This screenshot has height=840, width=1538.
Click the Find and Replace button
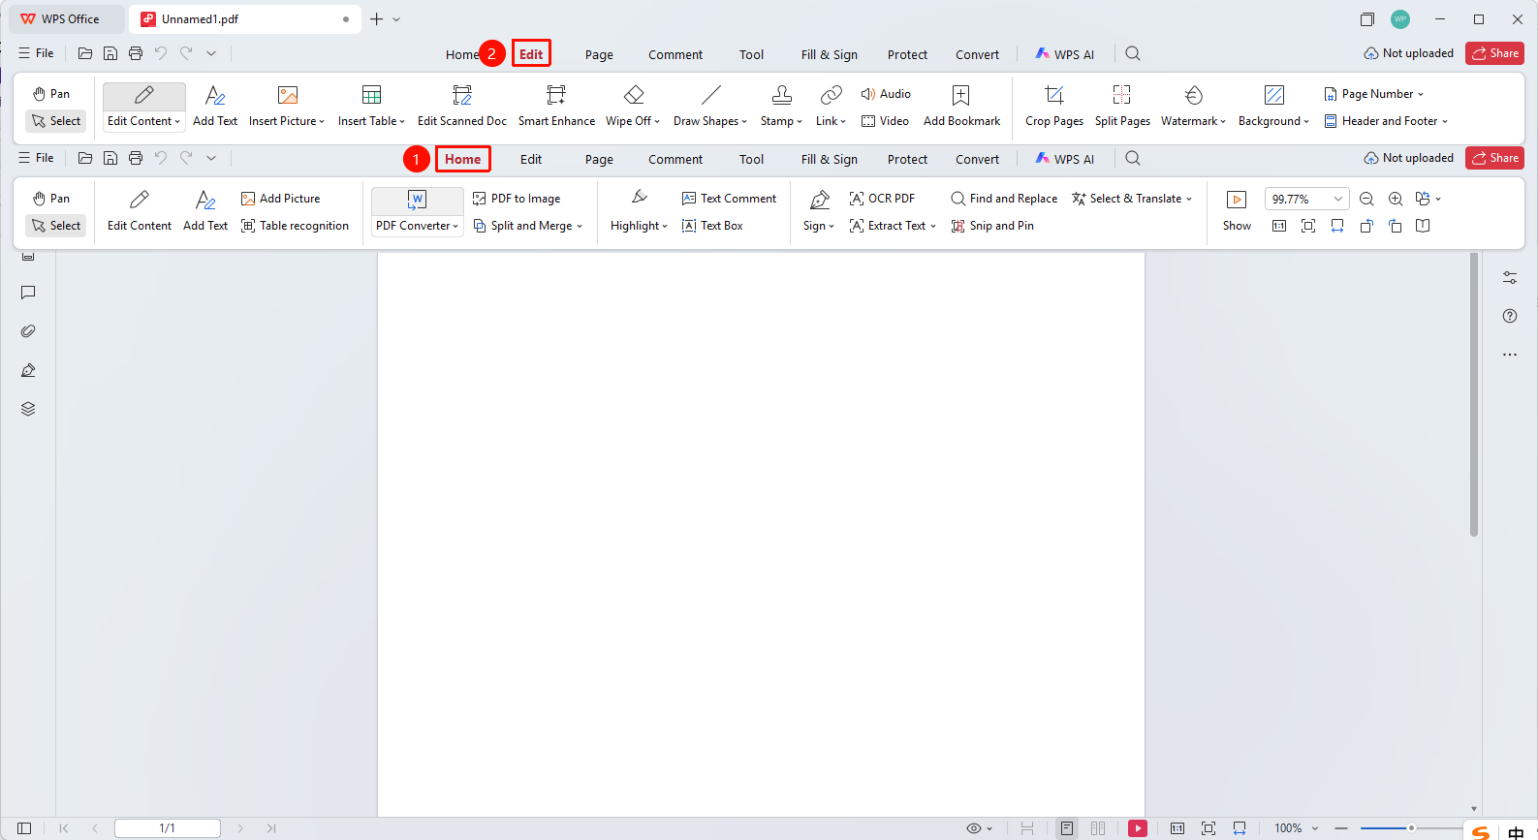(x=1004, y=199)
